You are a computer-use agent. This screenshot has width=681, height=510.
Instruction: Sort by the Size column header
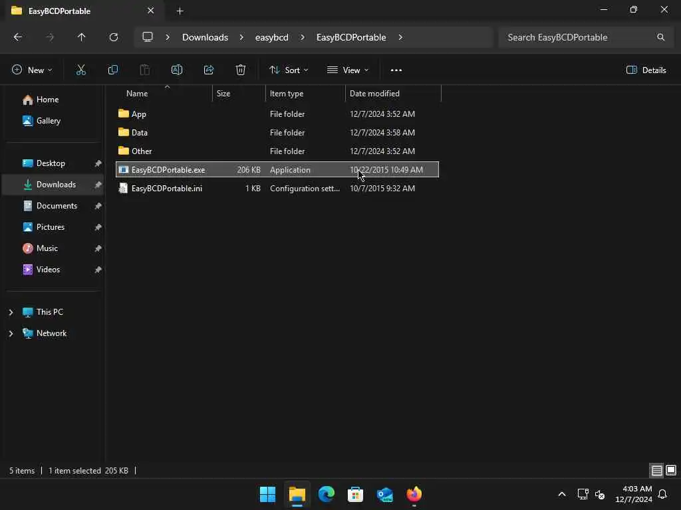tap(239, 93)
